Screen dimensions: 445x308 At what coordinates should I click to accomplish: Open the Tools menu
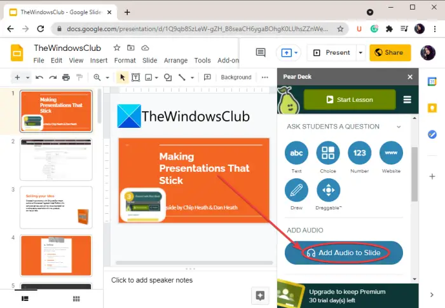point(202,60)
